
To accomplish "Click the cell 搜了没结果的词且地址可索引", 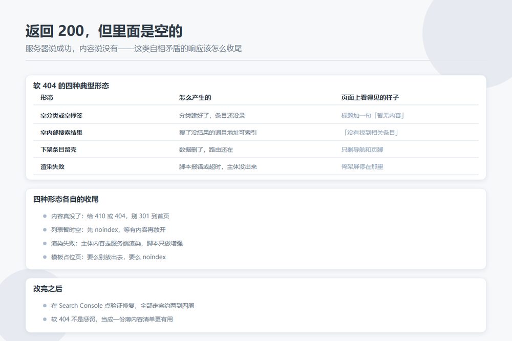I will (x=218, y=133).
